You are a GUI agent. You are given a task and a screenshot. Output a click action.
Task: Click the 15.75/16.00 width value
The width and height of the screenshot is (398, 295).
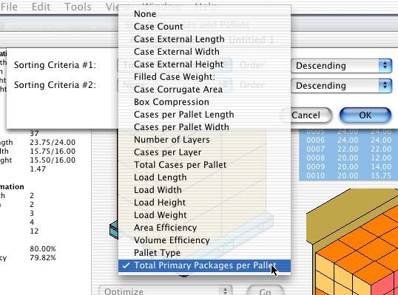tap(53, 151)
